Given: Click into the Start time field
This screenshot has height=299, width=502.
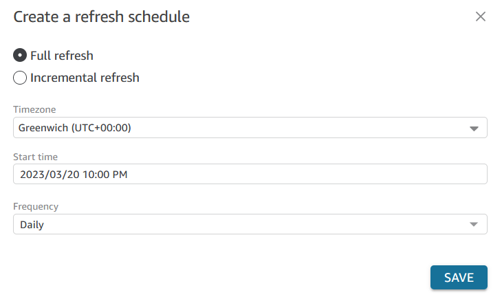Looking at the screenshot, I should point(250,174).
